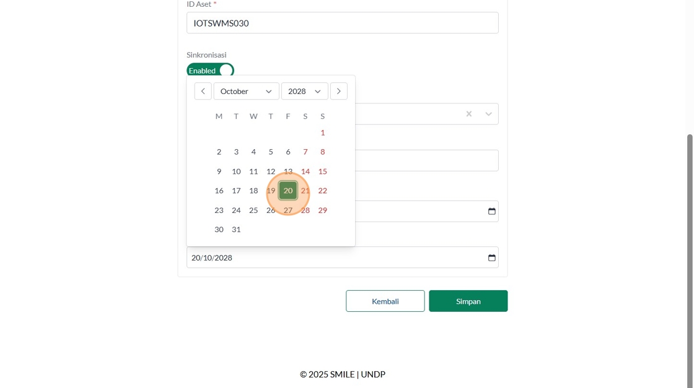Image resolution: width=694 pixels, height=388 pixels.
Task: Choose date 25 in the calendar
Action: (253, 210)
